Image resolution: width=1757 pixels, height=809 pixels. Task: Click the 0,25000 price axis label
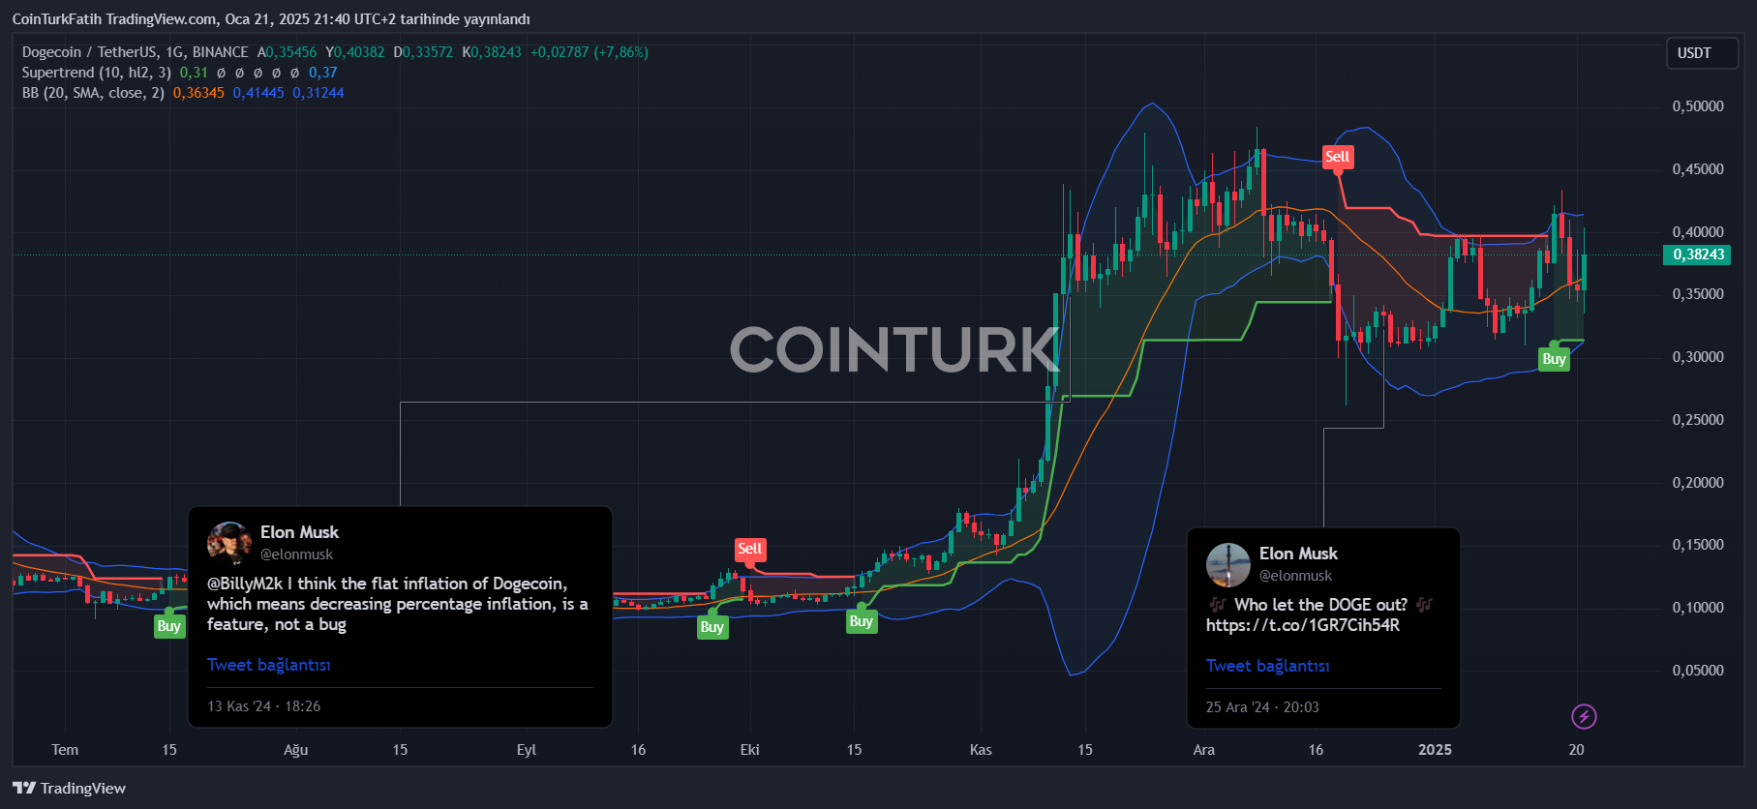pyautogui.click(x=1698, y=420)
